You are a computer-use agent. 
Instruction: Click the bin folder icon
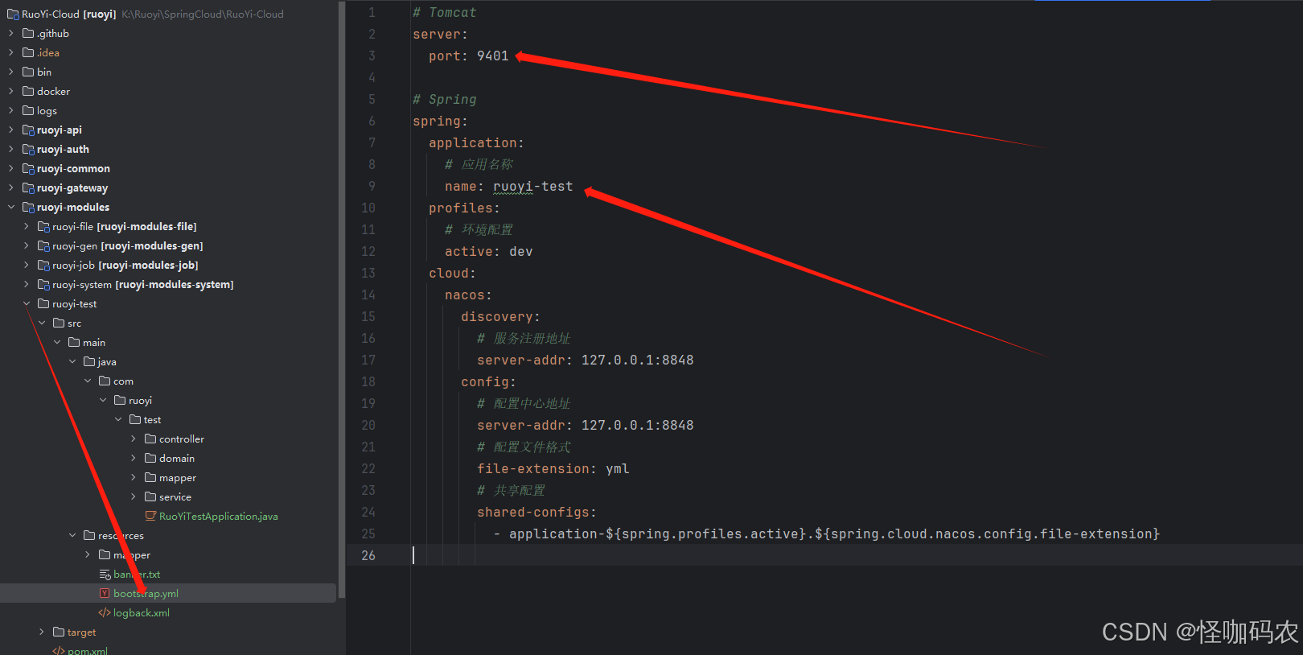click(x=28, y=72)
